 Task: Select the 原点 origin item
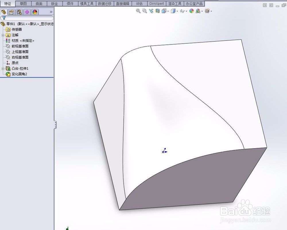(12, 63)
